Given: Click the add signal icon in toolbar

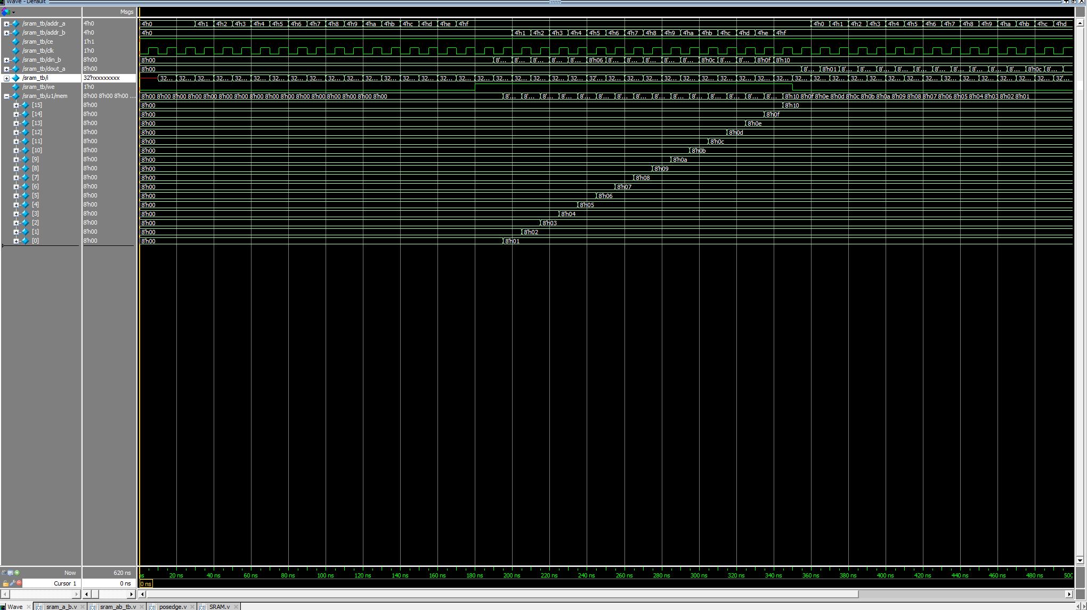Looking at the screenshot, I should tap(17, 573).
